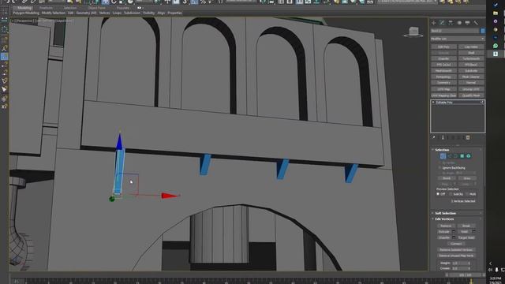This screenshot has width=505, height=284.
Task: Open the Geometry (All) ribbon panel
Action: [86, 13]
